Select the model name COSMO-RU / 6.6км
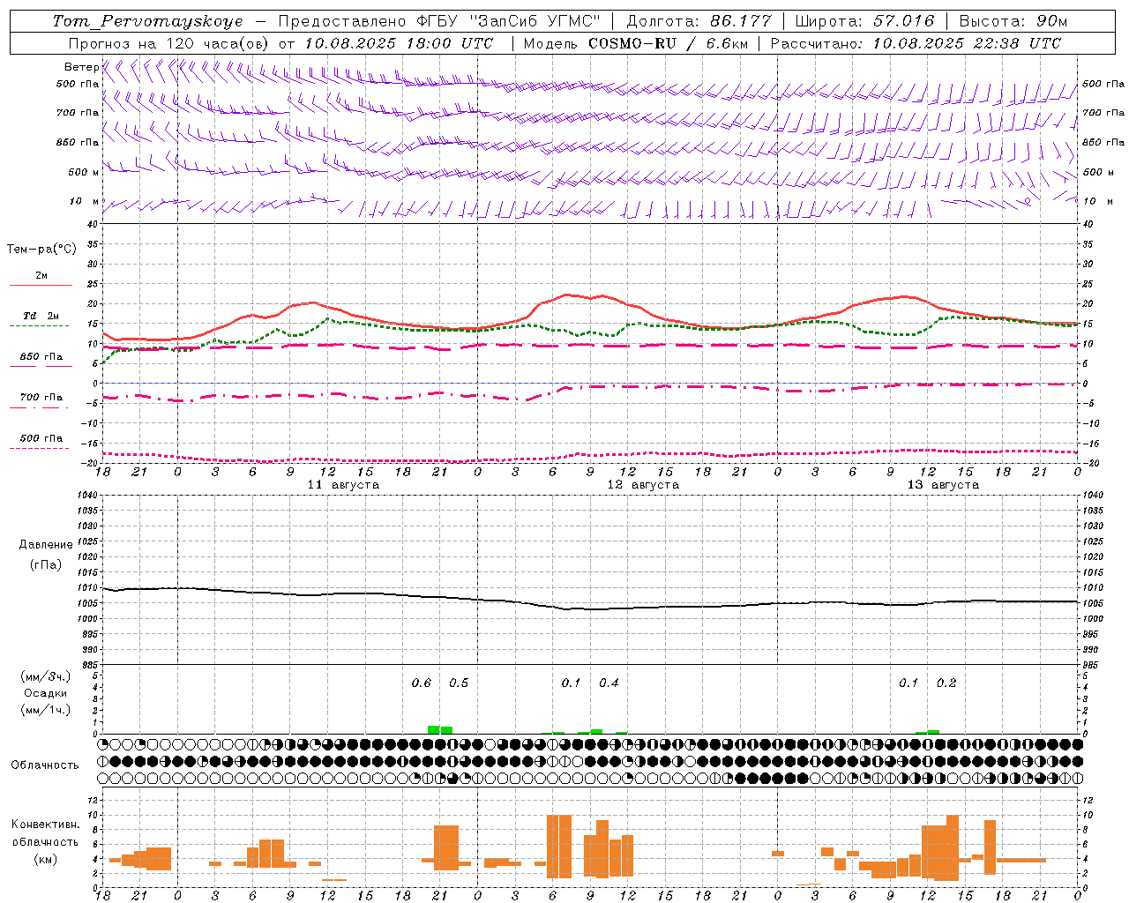The image size is (1129, 903). coord(668,43)
